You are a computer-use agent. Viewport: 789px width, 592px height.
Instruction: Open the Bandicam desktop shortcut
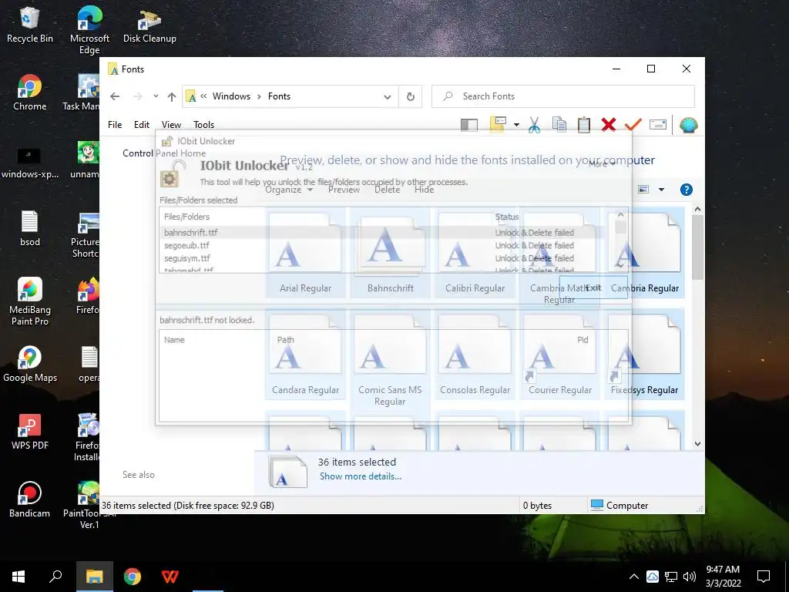click(x=30, y=499)
